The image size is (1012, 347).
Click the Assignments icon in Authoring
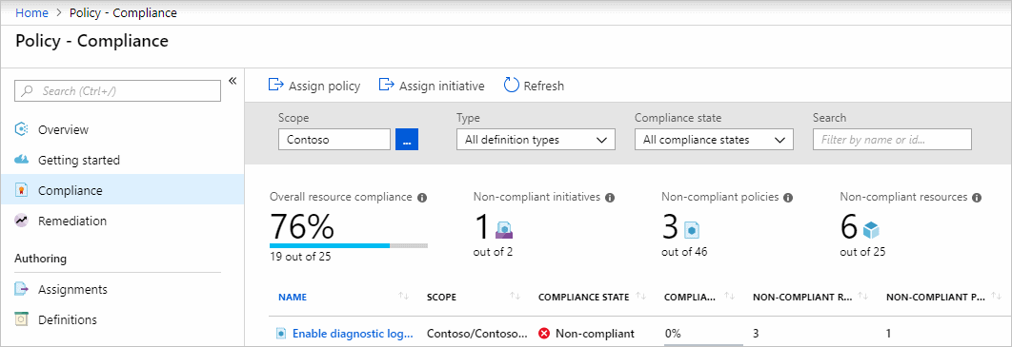coord(22,289)
